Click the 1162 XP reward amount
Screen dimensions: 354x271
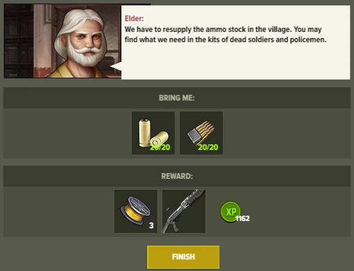point(243,218)
